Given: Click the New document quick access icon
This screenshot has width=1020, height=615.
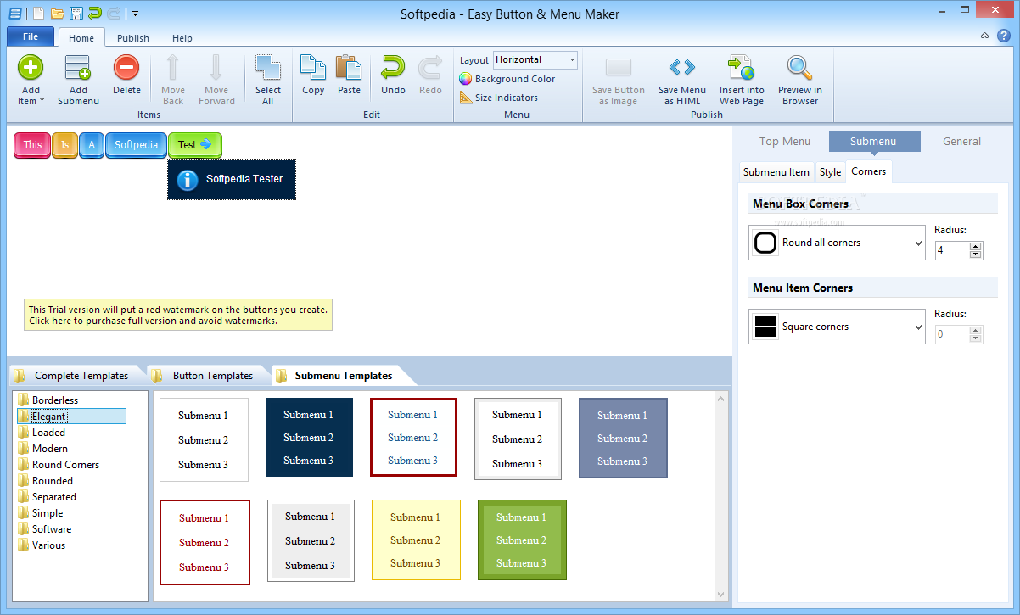Looking at the screenshot, I should tap(38, 14).
